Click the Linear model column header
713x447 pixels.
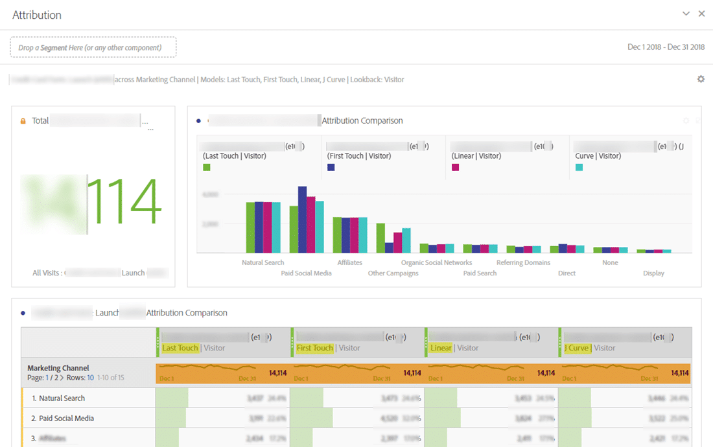click(441, 348)
